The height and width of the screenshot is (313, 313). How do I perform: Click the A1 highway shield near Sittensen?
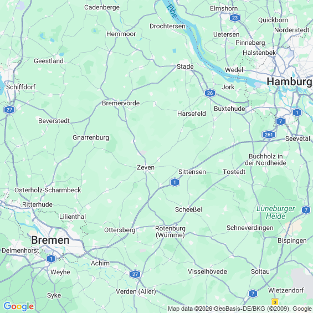pyautogui.click(x=175, y=182)
